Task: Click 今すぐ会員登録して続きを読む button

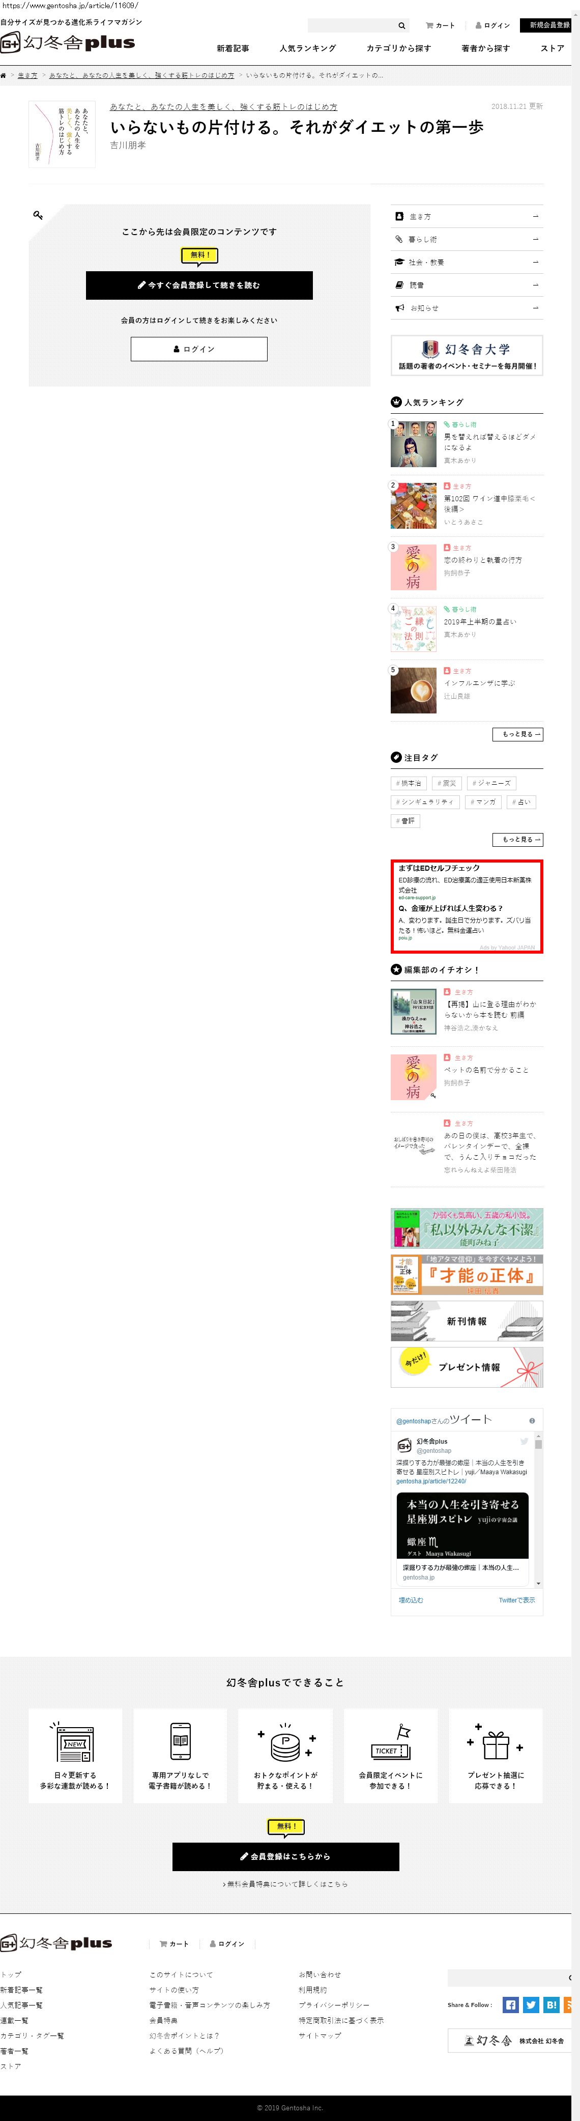Action: tap(199, 285)
